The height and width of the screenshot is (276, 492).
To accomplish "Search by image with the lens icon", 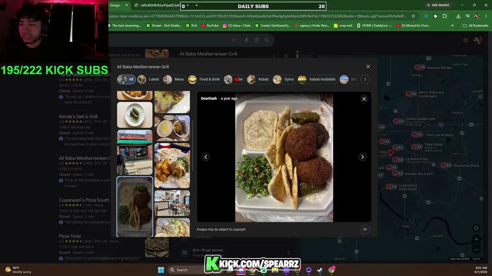I will [256, 40].
